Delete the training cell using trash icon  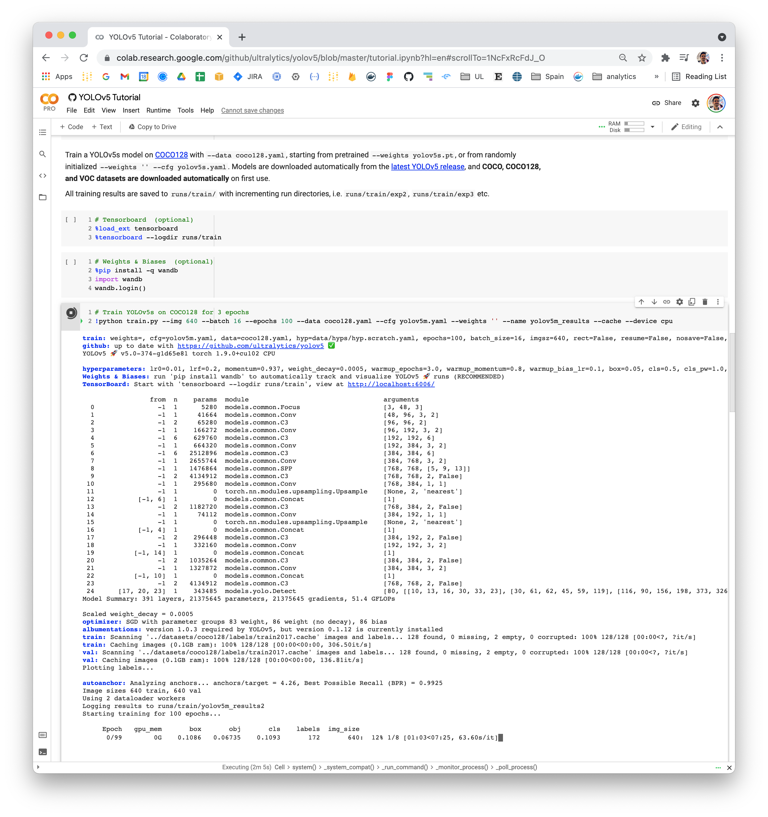click(x=705, y=302)
